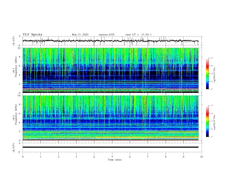The image size is (227, 176).
Task: Click the ch.1 colorbar "-3" tick label
Action: coord(211,58)
